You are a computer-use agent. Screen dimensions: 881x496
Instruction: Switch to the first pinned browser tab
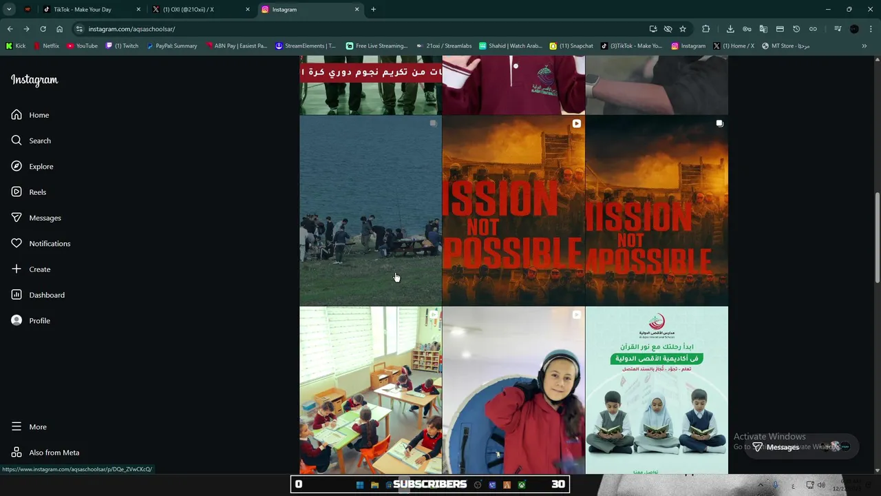[x=28, y=10]
